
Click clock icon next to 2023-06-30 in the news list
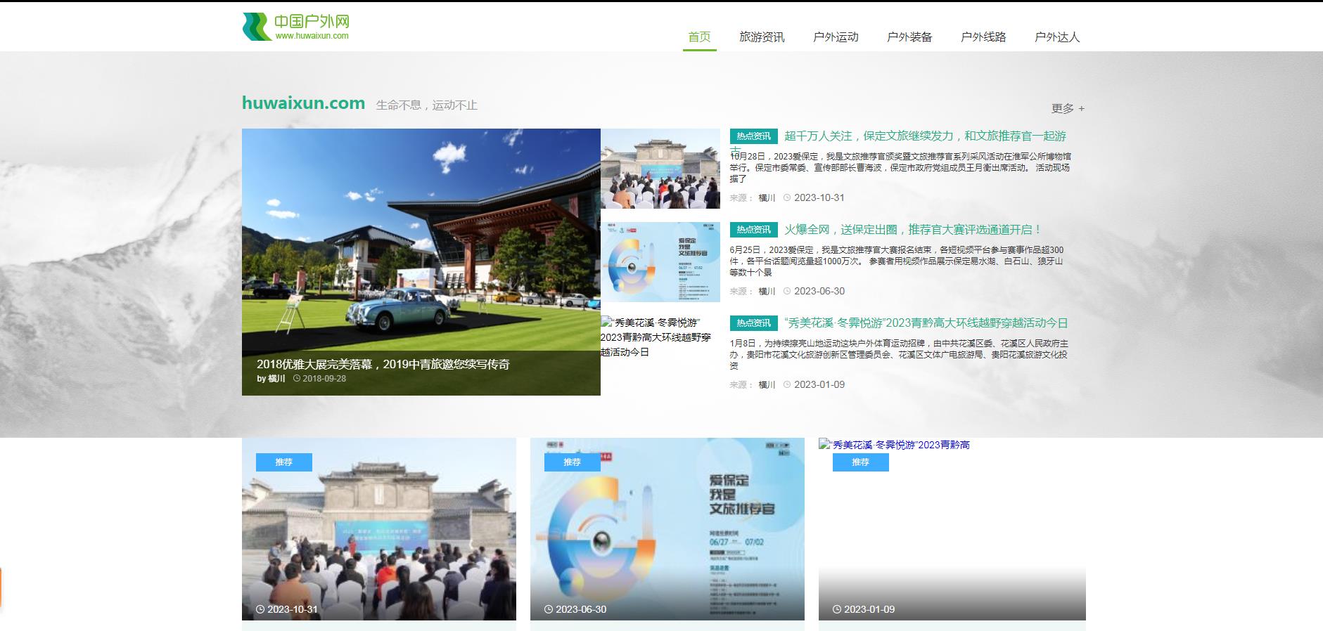coord(787,292)
